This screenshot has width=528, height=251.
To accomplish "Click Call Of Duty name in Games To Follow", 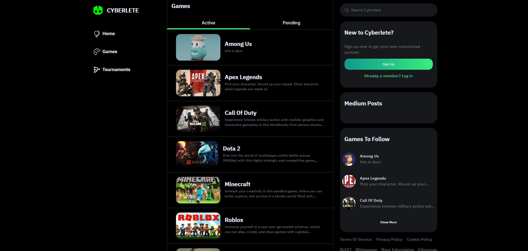I will (x=371, y=201).
